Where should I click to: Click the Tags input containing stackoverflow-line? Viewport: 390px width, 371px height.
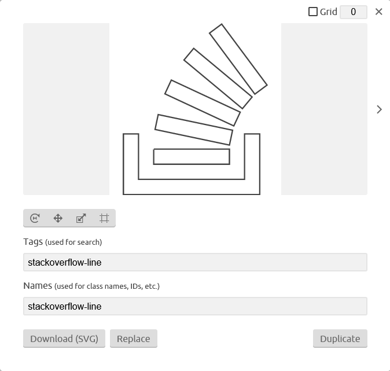(195, 262)
